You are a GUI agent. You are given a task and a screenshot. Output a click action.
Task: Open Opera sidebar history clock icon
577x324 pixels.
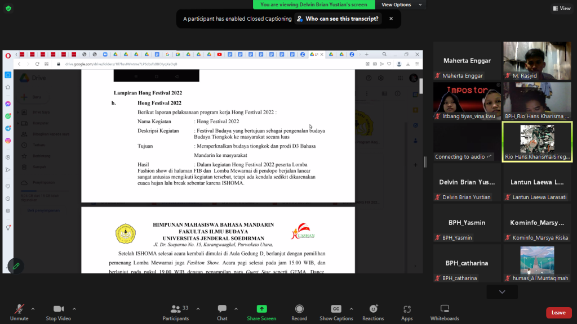[8, 199]
